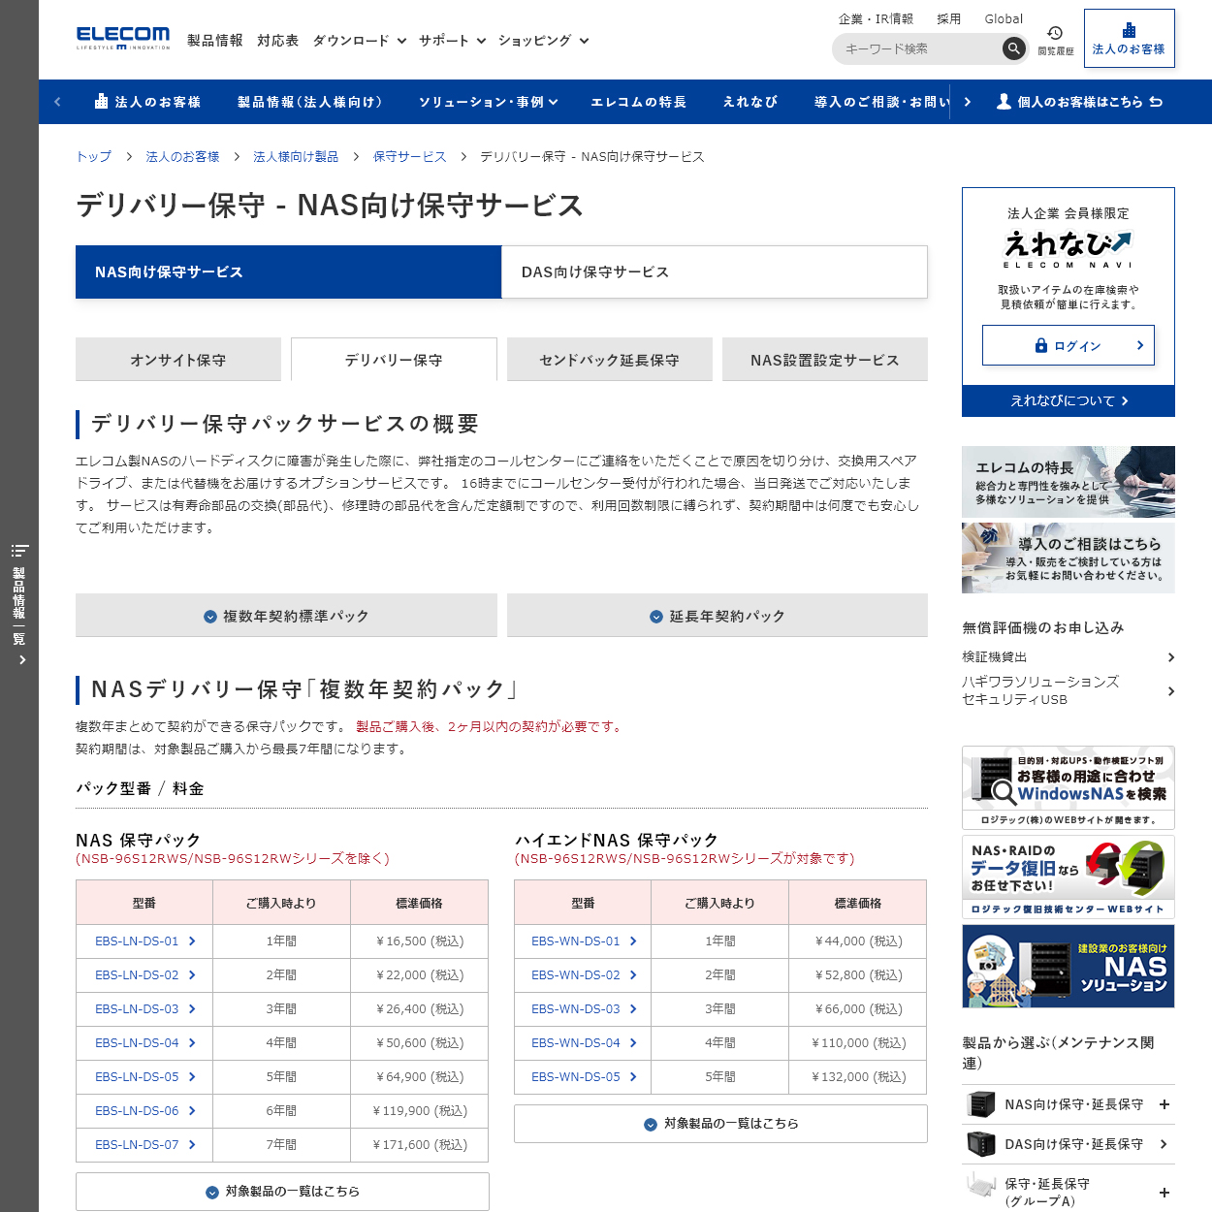This screenshot has width=1212, height=1212.
Task: Open browsing history (閲覧履歴) icon
Action: click(x=1056, y=41)
